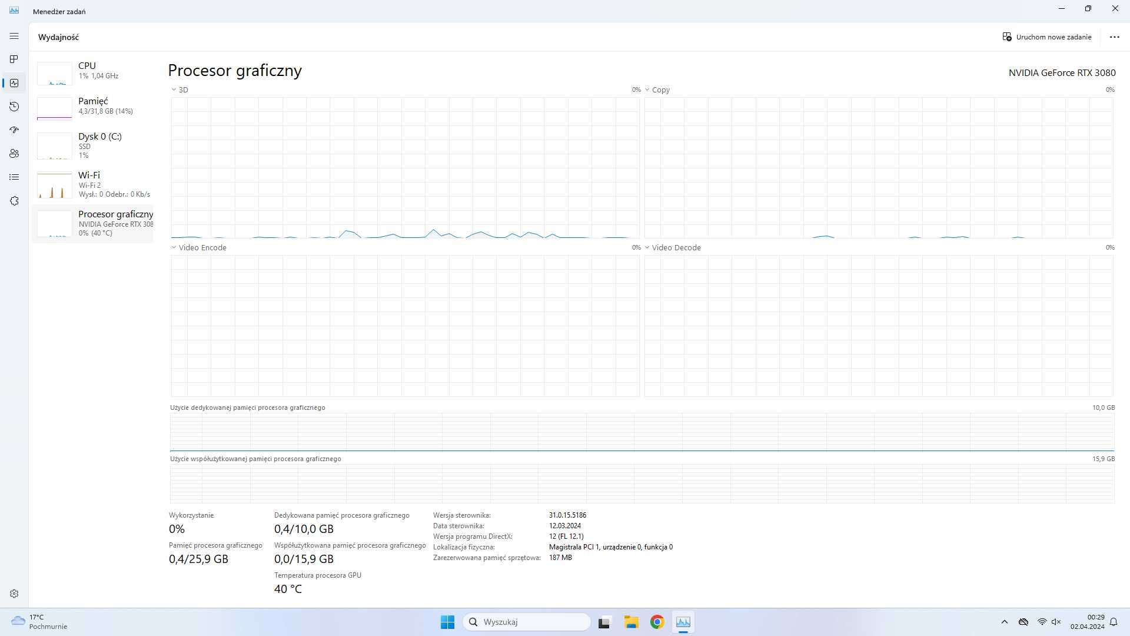
Task: Open the 3D engine graph dropdown
Action: pos(180,90)
